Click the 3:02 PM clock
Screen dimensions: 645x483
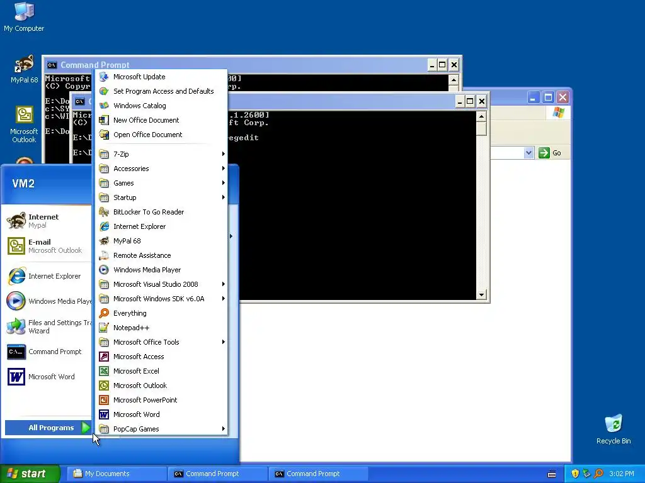[622, 474]
